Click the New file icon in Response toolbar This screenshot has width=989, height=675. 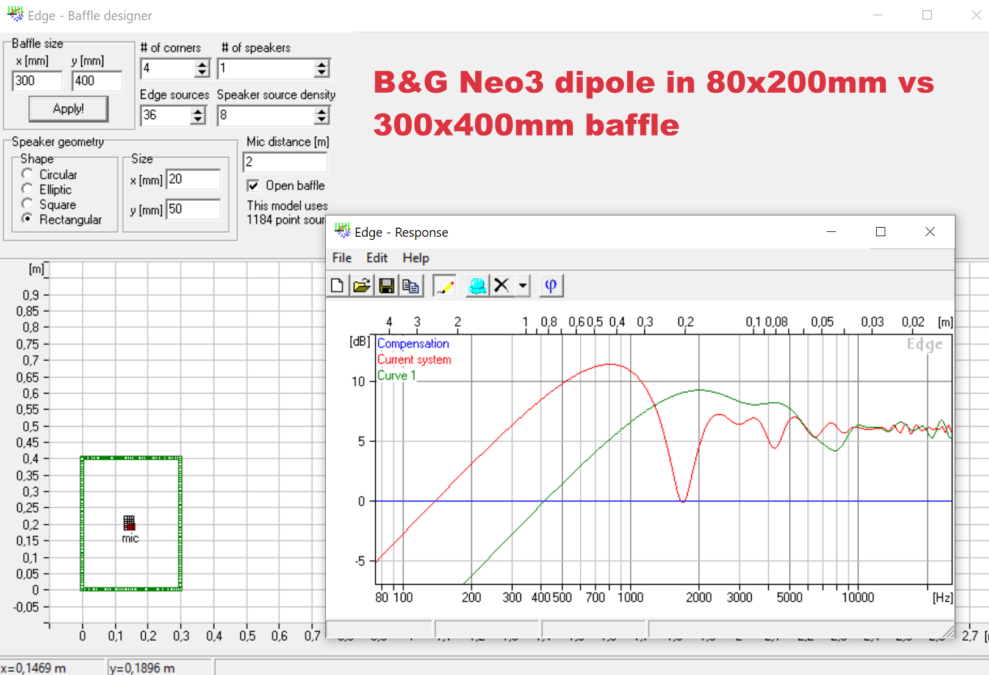(x=337, y=286)
